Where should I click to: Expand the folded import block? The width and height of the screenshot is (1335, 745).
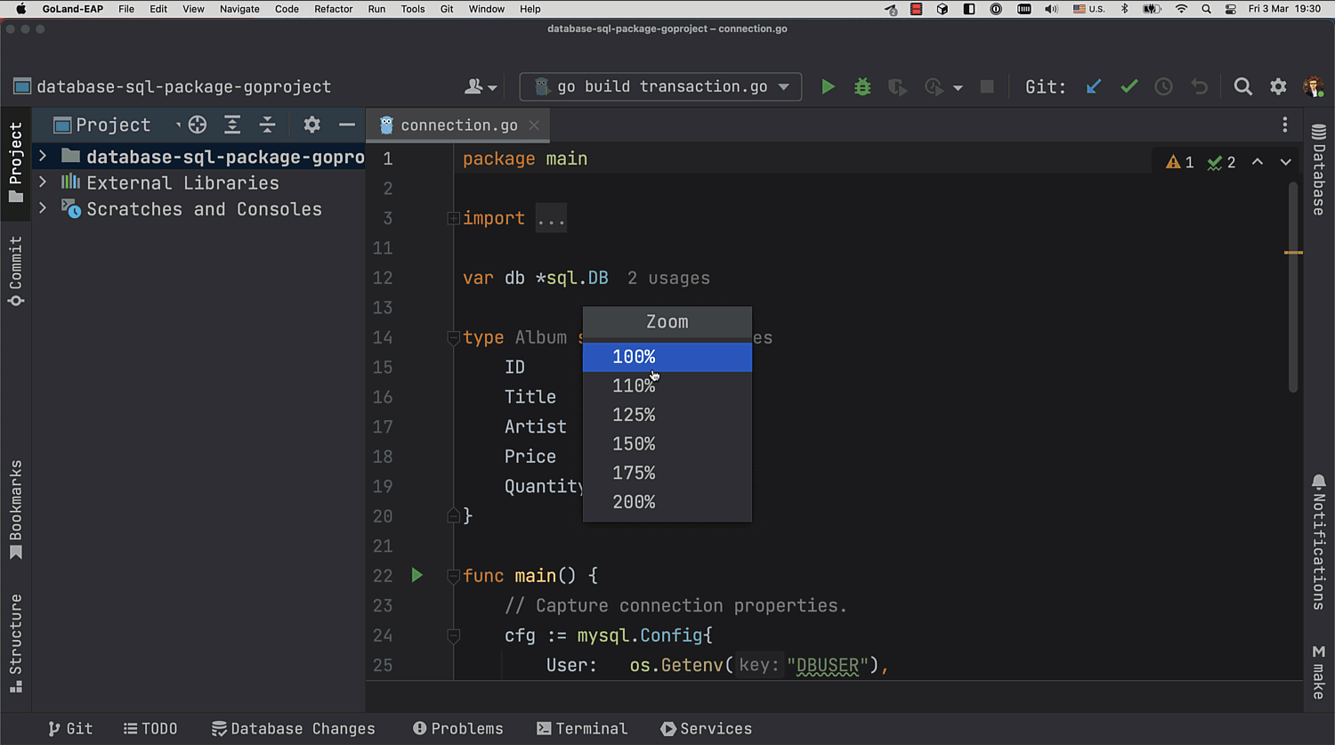551,219
